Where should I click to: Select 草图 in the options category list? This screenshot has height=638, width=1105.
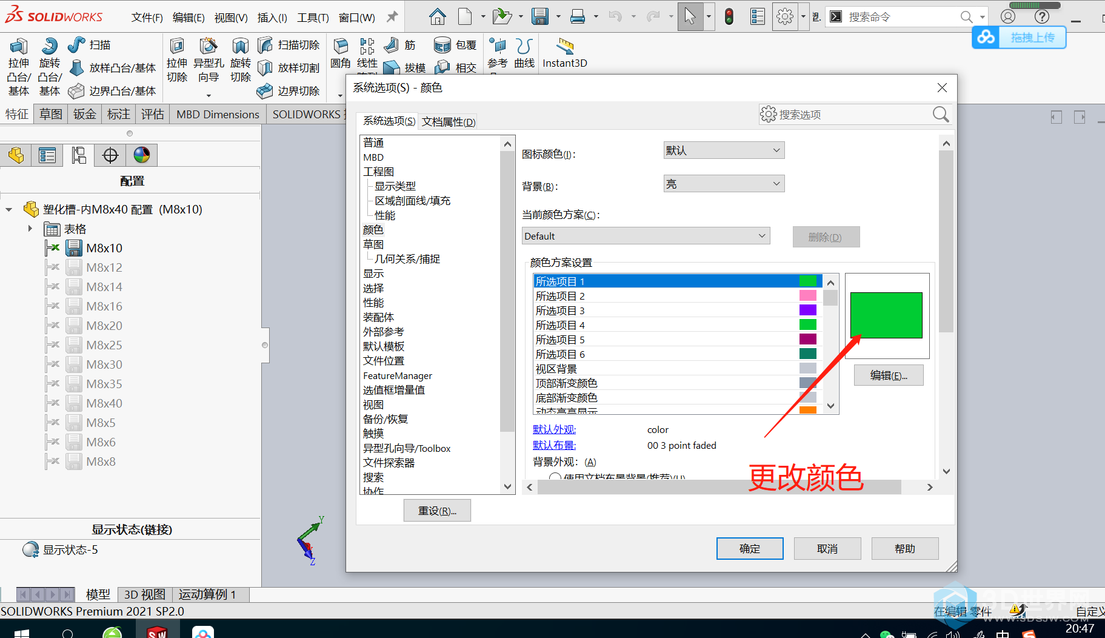pos(373,244)
